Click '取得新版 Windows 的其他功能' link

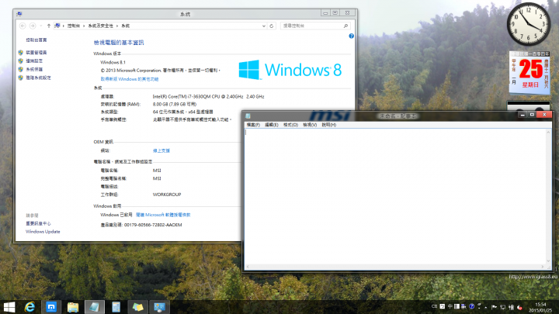coord(130,79)
